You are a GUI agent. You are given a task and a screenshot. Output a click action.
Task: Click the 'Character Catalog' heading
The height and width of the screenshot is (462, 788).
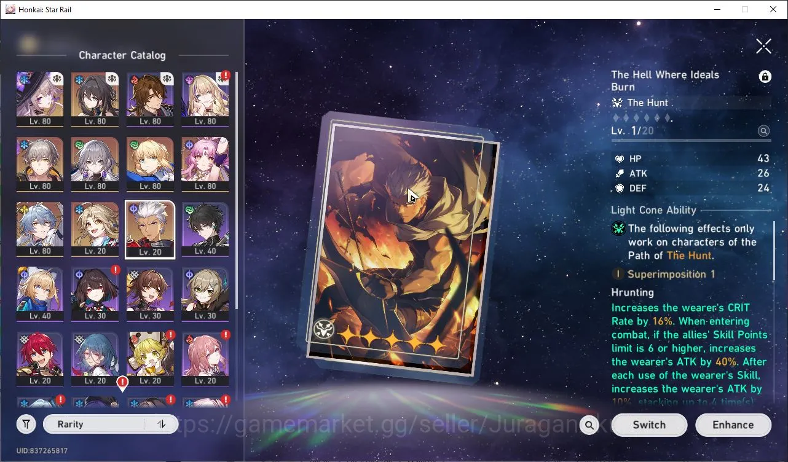coord(122,55)
